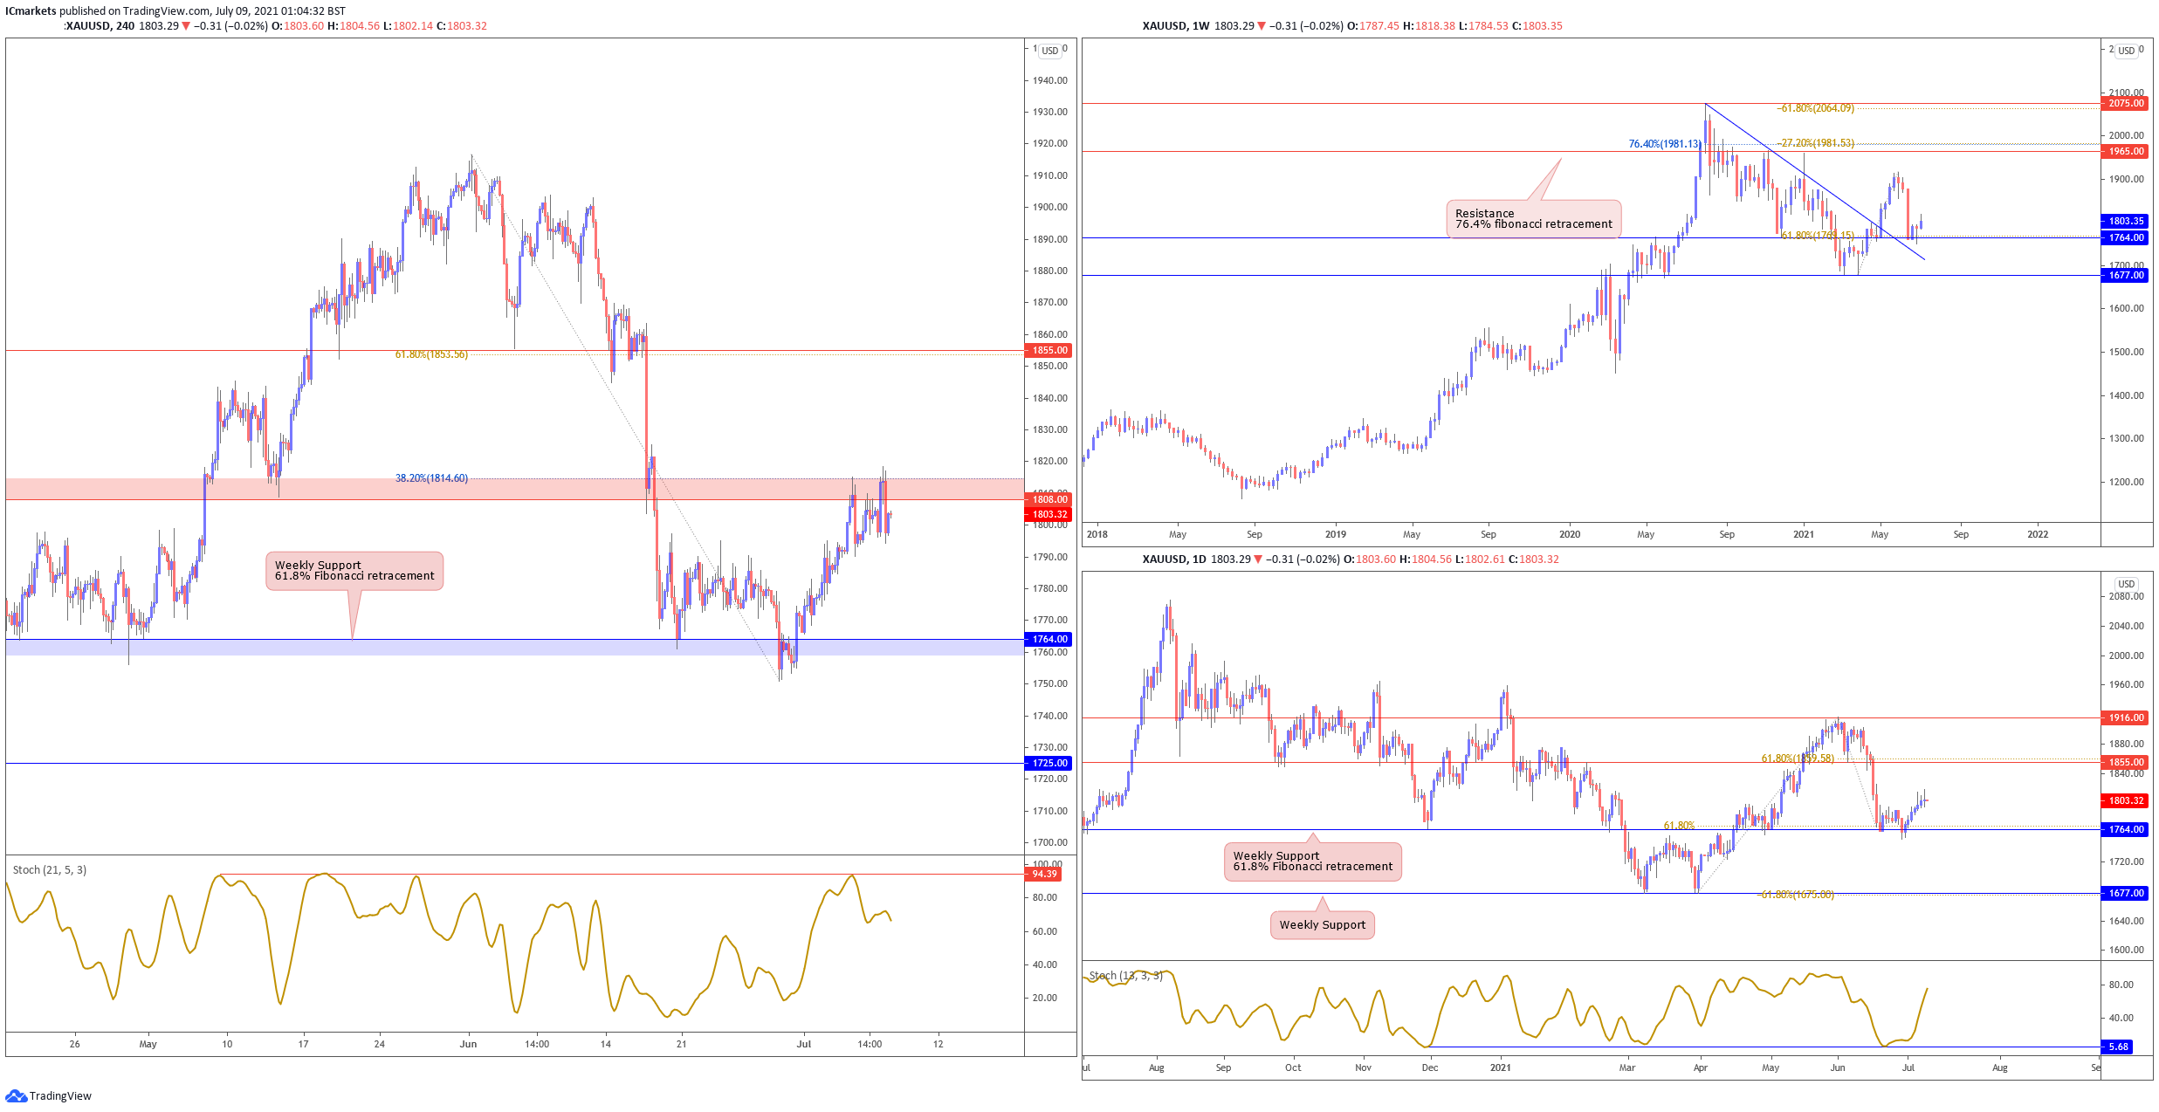This screenshot has width=2159, height=1112.
Task: Click the blue 1803.35 label on the weekly chart
Action: point(2126,221)
